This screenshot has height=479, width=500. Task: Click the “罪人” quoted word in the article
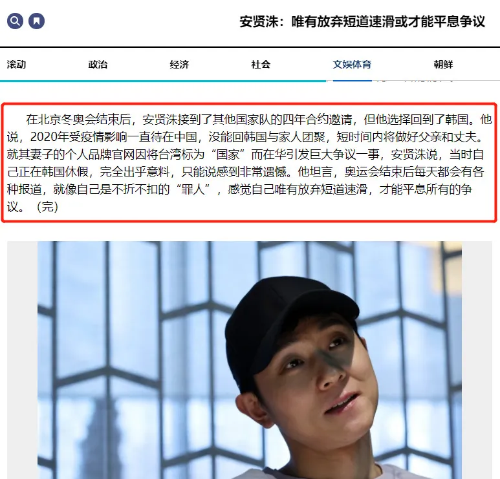click(195, 189)
